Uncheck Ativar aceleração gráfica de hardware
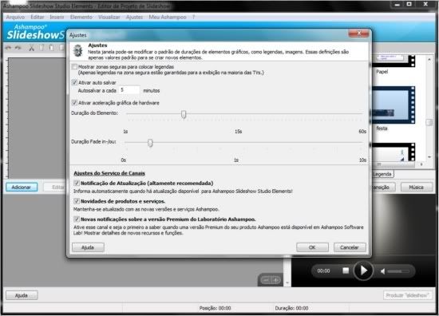This screenshot has width=439, height=316. [74, 102]
